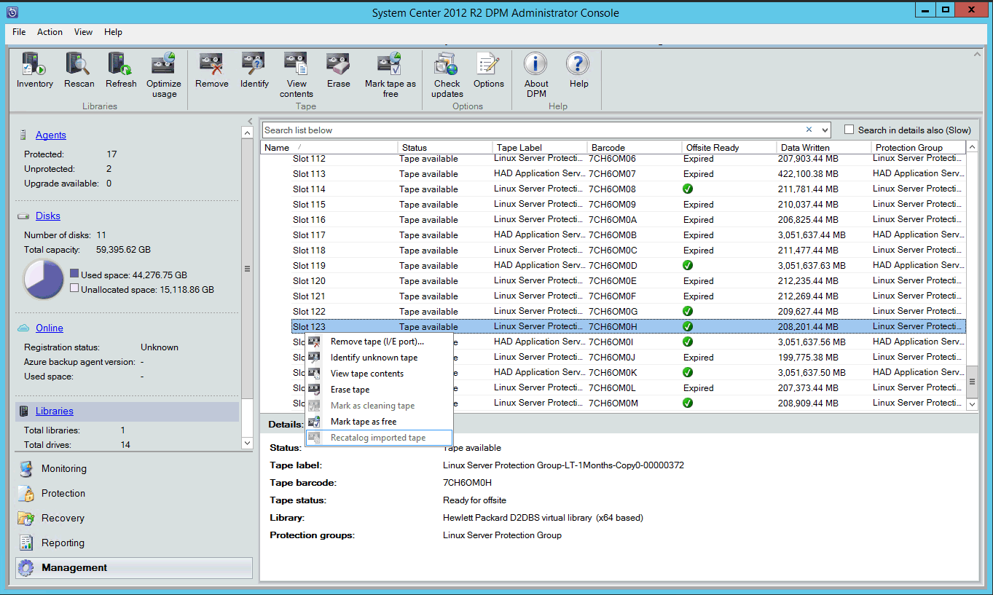Switch to the Monitoring workspace

64,468
